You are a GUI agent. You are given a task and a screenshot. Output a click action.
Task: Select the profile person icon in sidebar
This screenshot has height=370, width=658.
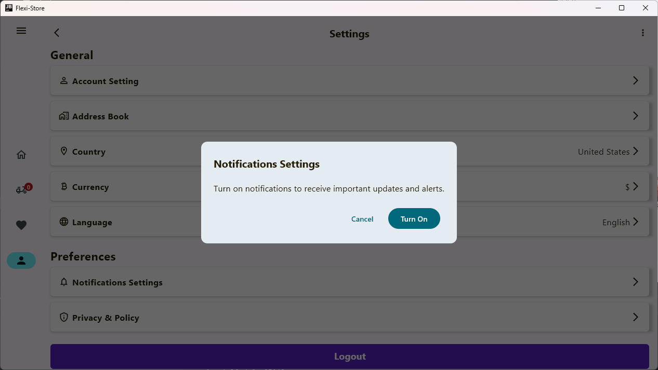21,261
